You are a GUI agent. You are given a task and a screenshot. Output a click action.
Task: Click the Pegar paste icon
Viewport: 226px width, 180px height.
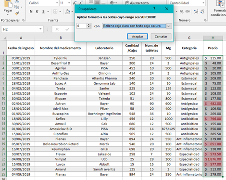pyautogui.click(x=8, y=3)
